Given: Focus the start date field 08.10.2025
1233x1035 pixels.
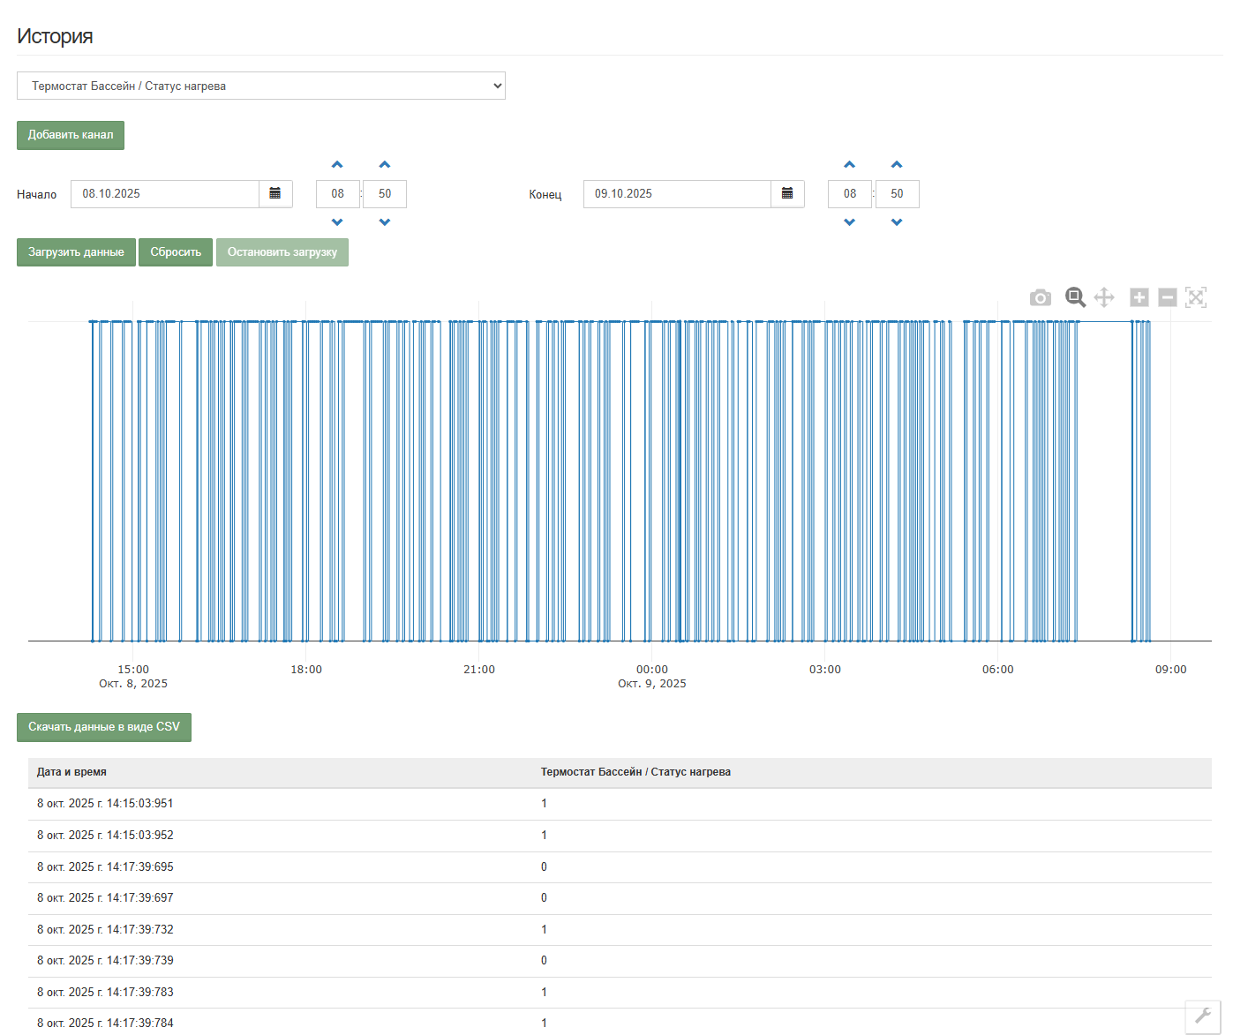Looking at the screenshot, I should coord(165,194).
